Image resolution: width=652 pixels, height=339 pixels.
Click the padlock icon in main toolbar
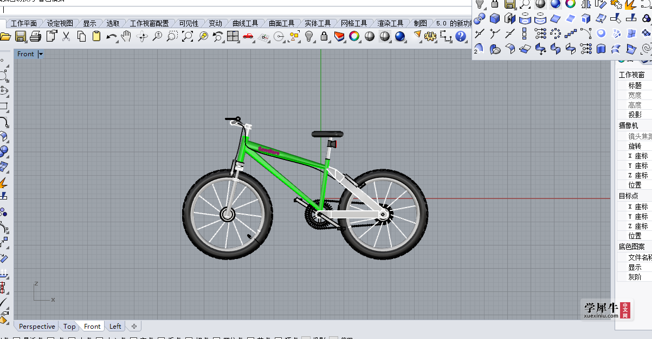coord(324,37)
